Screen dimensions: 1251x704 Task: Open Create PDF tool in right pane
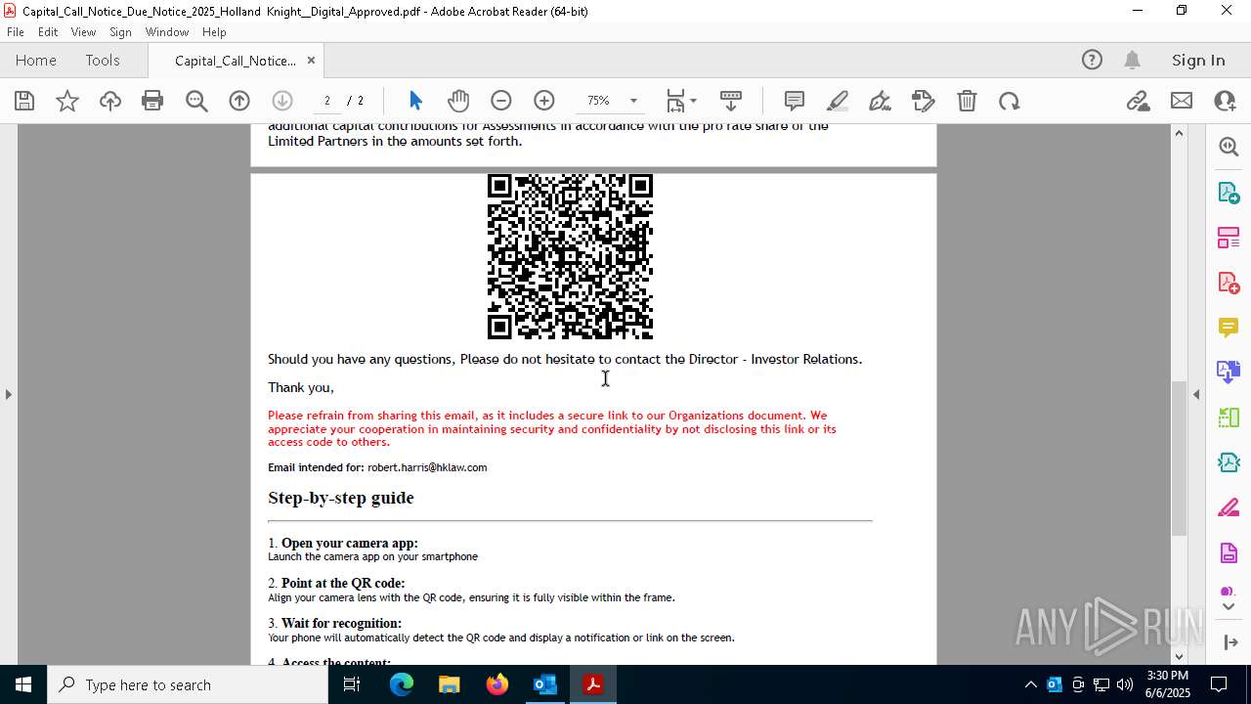pos(1229,283)
